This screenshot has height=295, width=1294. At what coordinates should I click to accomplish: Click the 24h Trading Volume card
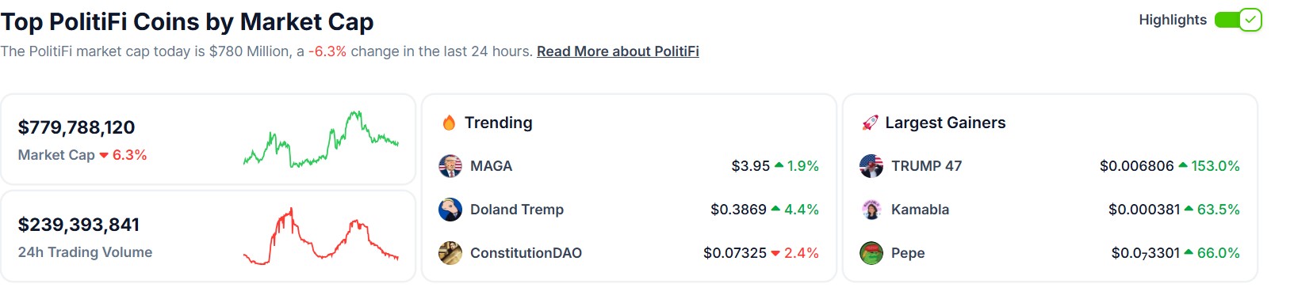(208, 236)
